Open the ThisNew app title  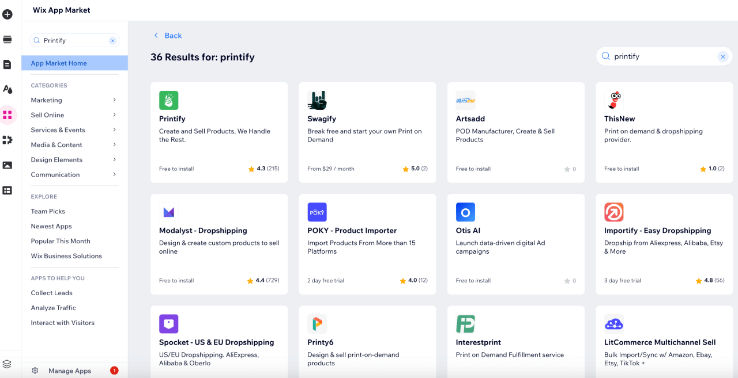(x=620, y=119)
